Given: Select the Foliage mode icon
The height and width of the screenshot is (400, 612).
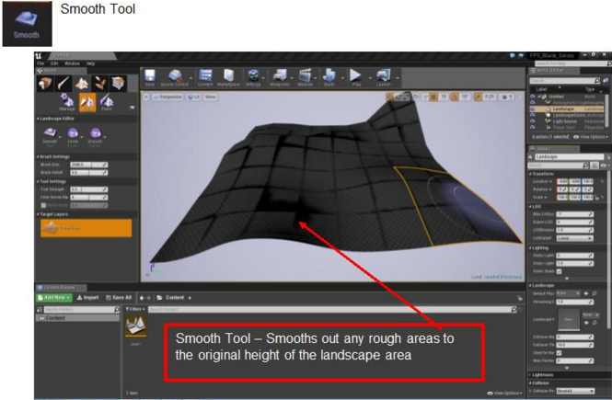Looking at the screenshot, I should [x=100, y=83].
